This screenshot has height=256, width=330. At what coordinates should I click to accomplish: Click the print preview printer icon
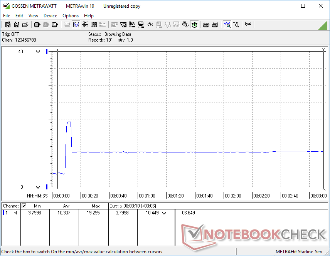pos(206,25)
